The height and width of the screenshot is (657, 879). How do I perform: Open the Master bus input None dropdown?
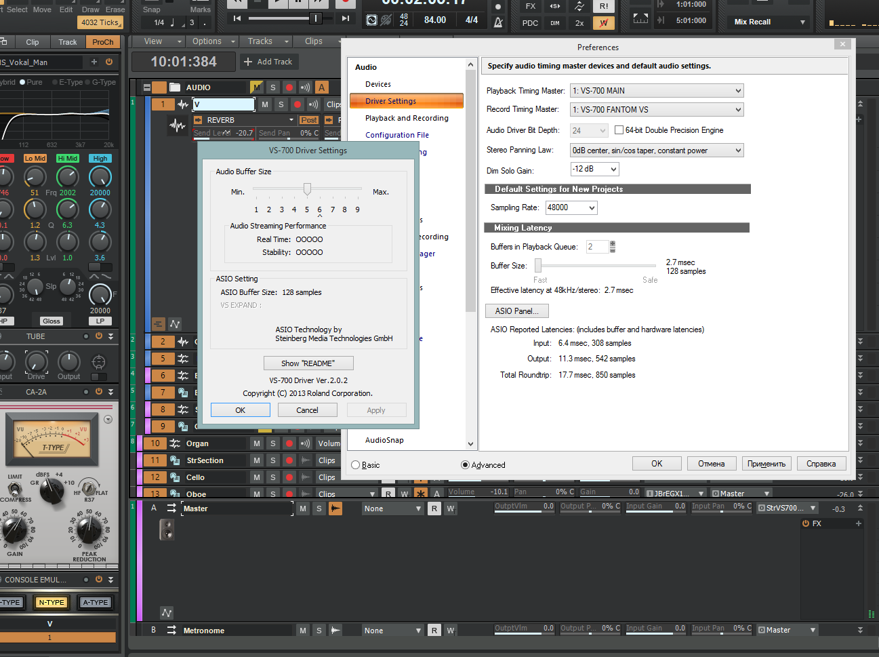coord(393,509)
